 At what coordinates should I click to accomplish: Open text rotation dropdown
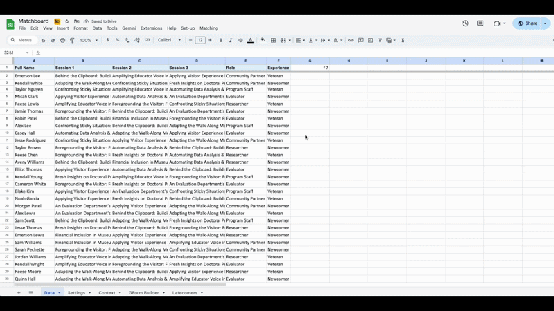tap(338, 40)
